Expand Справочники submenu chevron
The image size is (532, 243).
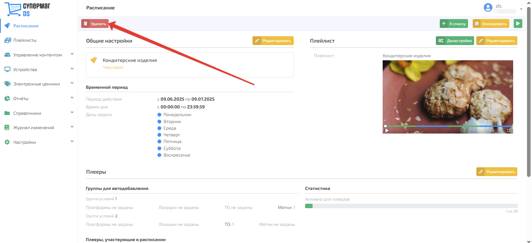(72, 113)
